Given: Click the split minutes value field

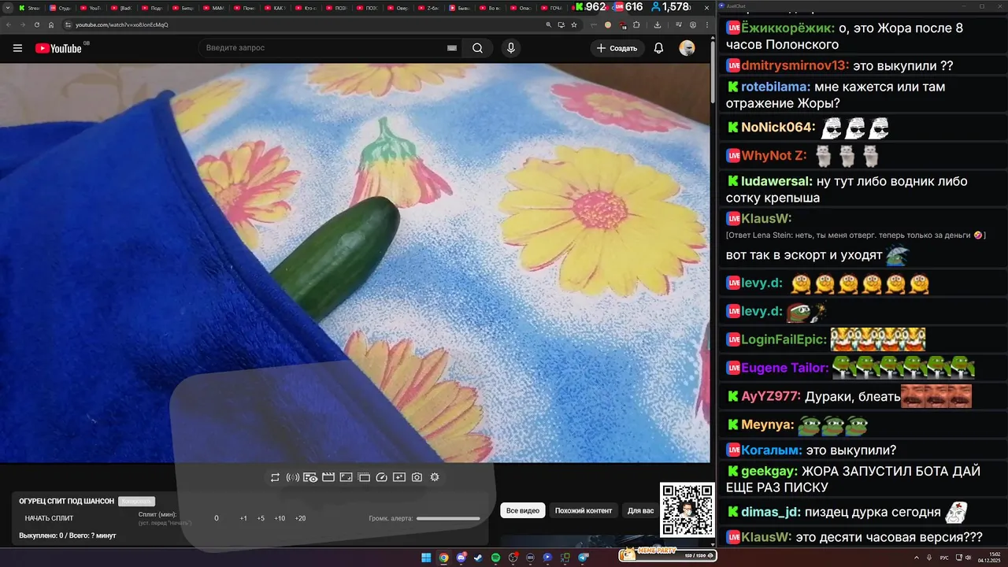Looking at the screenshot, I should 217,518.
